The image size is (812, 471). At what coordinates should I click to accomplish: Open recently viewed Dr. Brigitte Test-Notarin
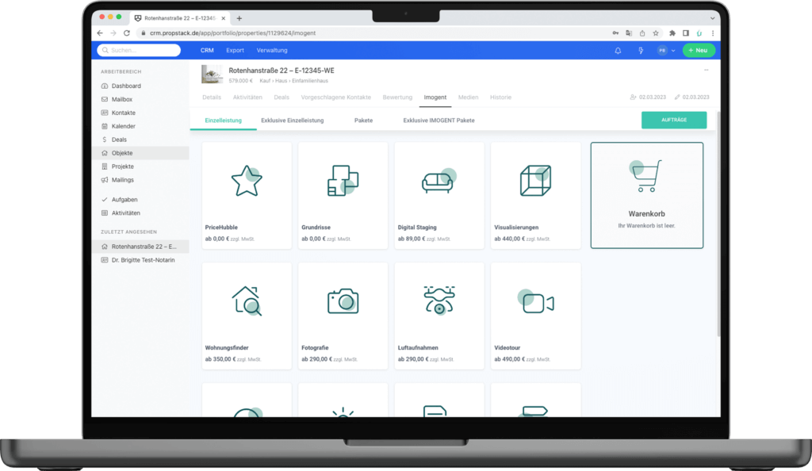point(140,260)
